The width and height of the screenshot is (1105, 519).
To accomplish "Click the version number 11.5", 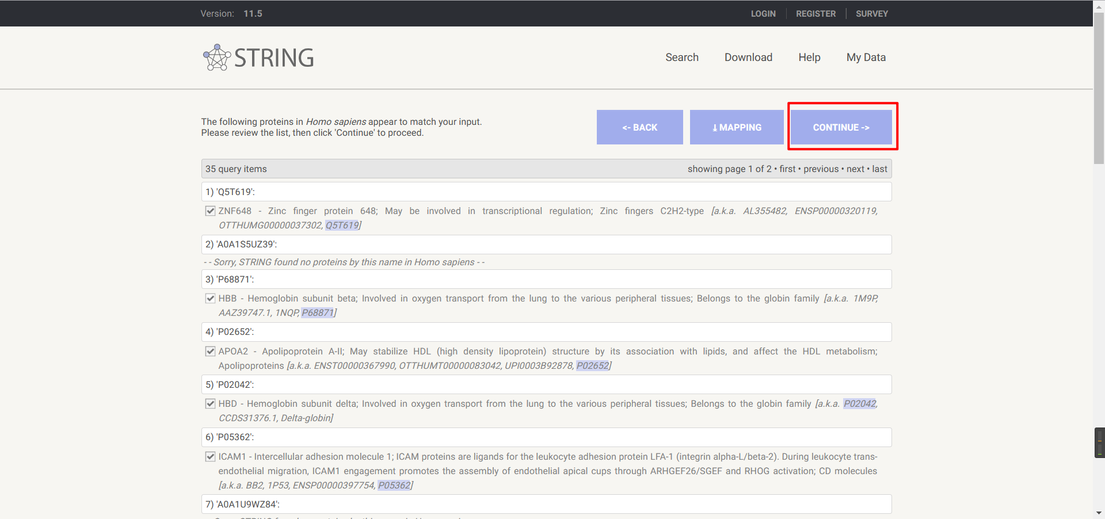I will [x=253, y=14].
